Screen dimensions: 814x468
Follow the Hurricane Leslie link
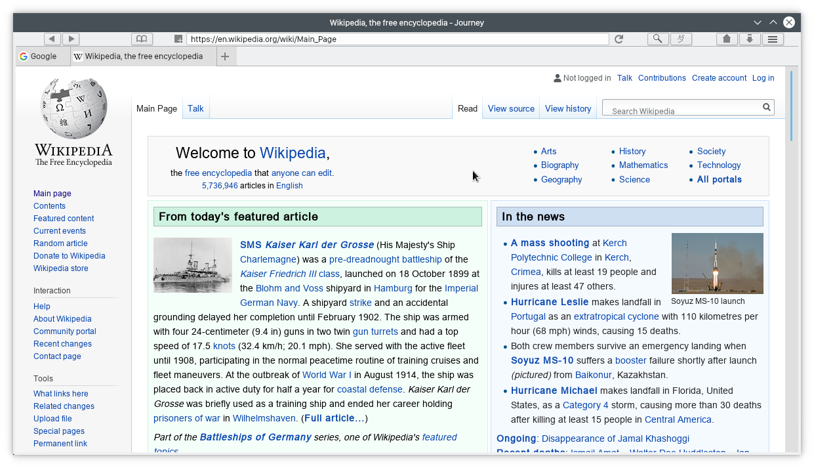point(550,302)
